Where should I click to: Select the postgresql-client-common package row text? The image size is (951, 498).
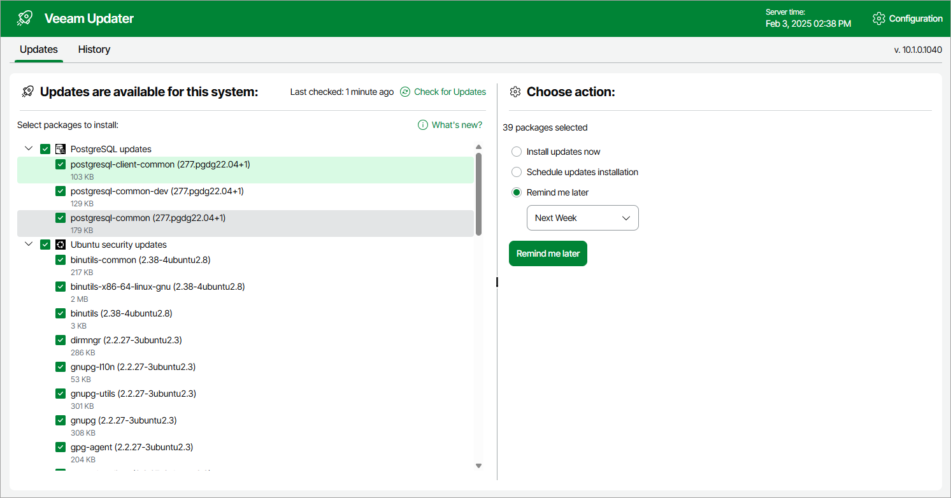point(160,164)
